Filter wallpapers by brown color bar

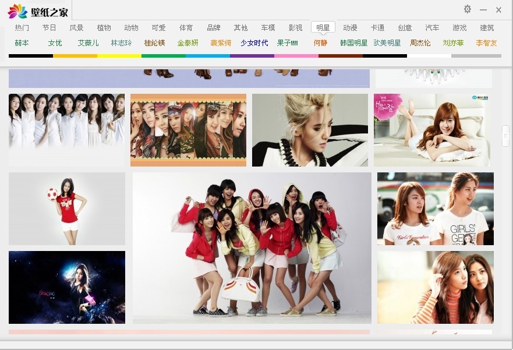(341, 56)
